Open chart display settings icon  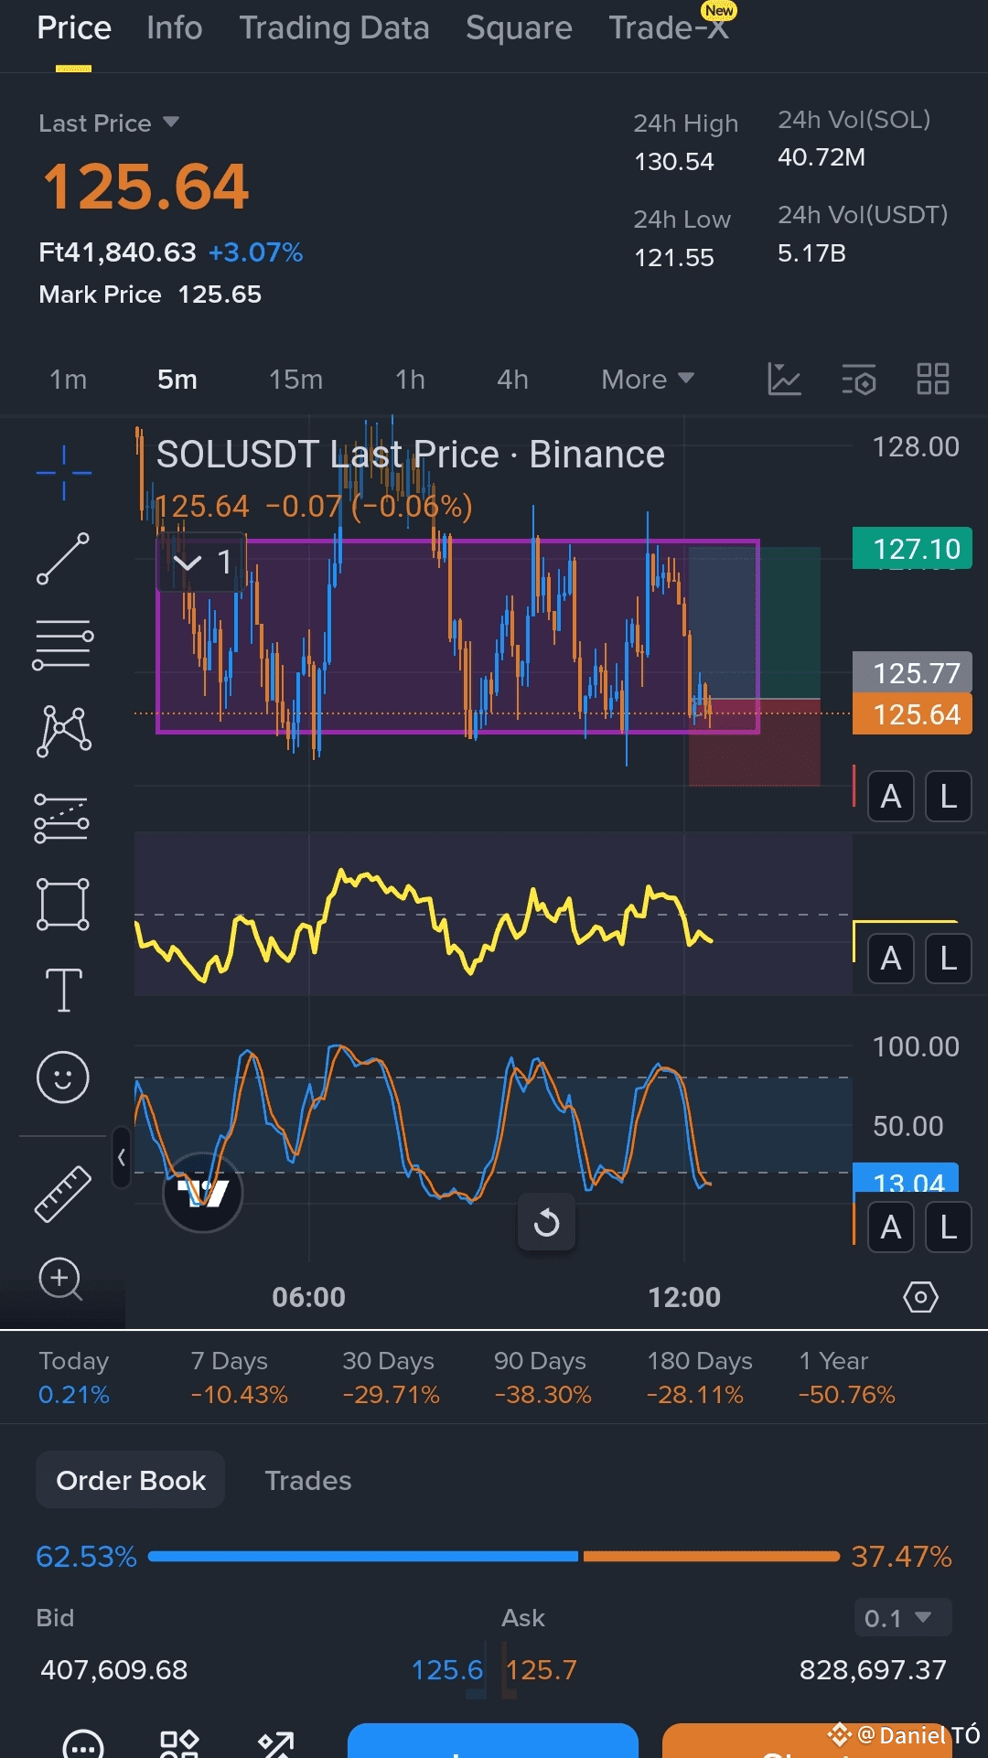click(859, 379)
